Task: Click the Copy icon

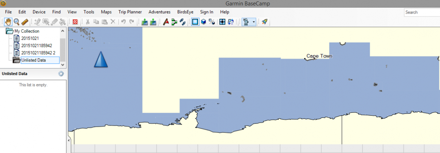Action: [x=96, y=22]
